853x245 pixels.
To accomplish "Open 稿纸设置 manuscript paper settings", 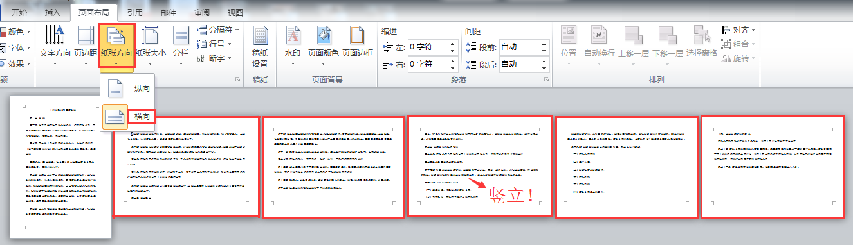I will tap(260, 46).
